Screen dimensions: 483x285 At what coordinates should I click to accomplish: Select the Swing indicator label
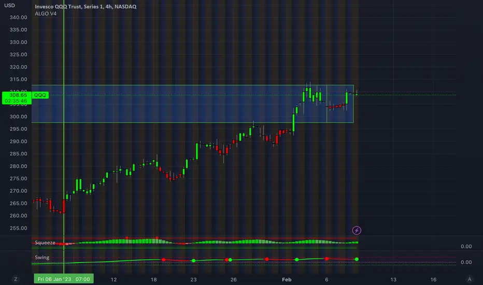pos(42,257)
